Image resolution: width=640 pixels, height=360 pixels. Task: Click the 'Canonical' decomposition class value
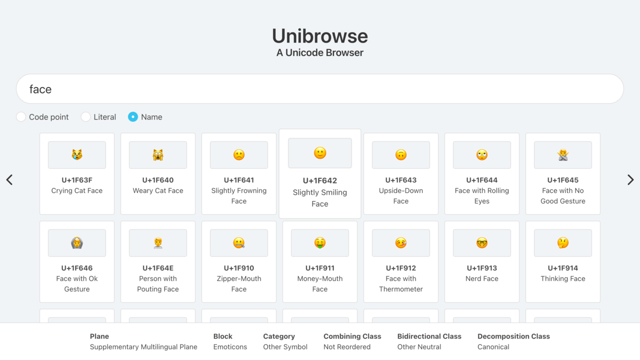click(x=493, y=347)
